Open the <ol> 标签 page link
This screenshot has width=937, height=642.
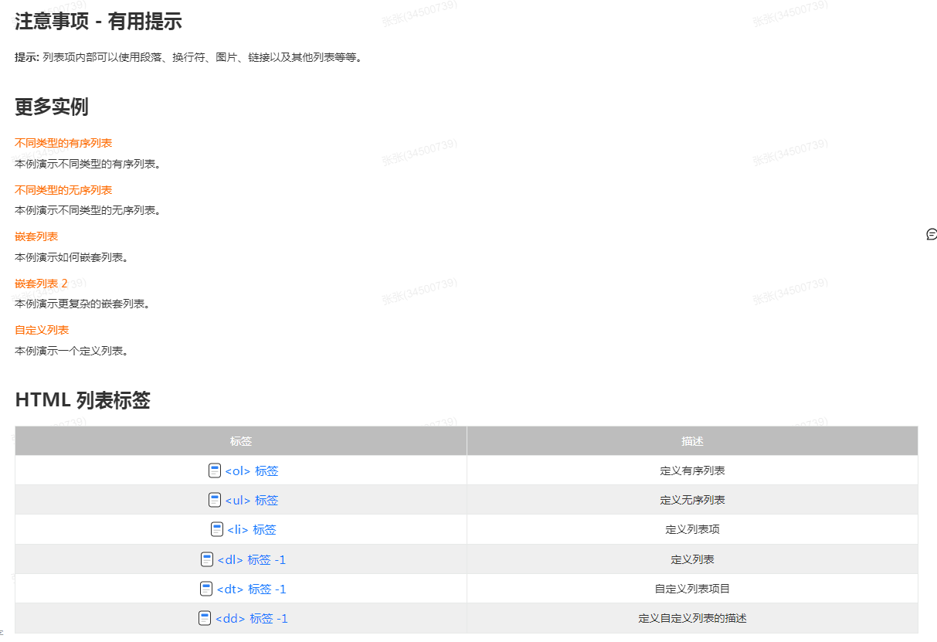[x=252, y=470]
